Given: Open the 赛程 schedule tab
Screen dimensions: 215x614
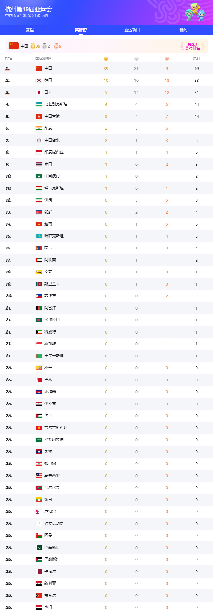Looking at the screenshot, I should click(x=30, y=30).
